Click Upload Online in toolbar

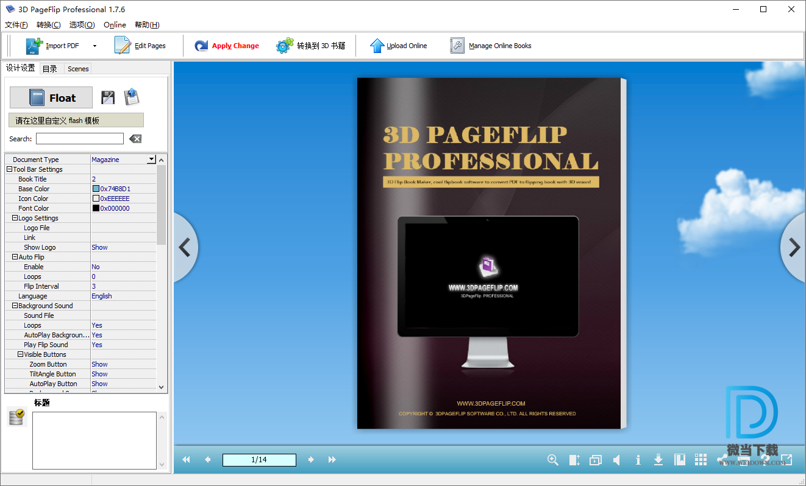(398, 46)
